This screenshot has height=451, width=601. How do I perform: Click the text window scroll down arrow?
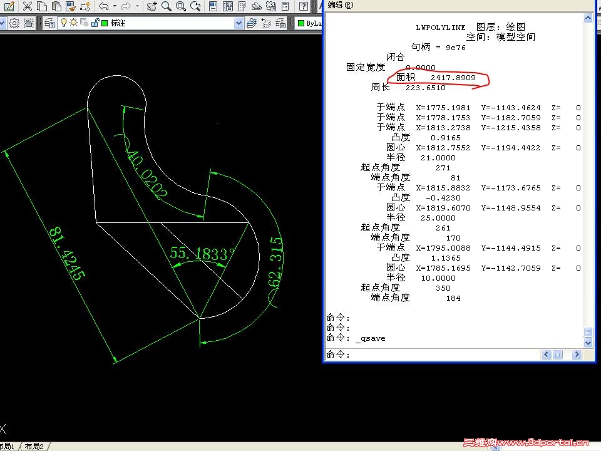click(588, 343)
